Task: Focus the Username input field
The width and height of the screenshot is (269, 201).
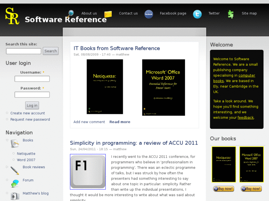Action: [x=32, y=79]
